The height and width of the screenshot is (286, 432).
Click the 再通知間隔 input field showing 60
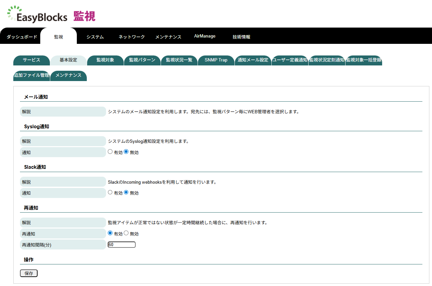point(121,244)
